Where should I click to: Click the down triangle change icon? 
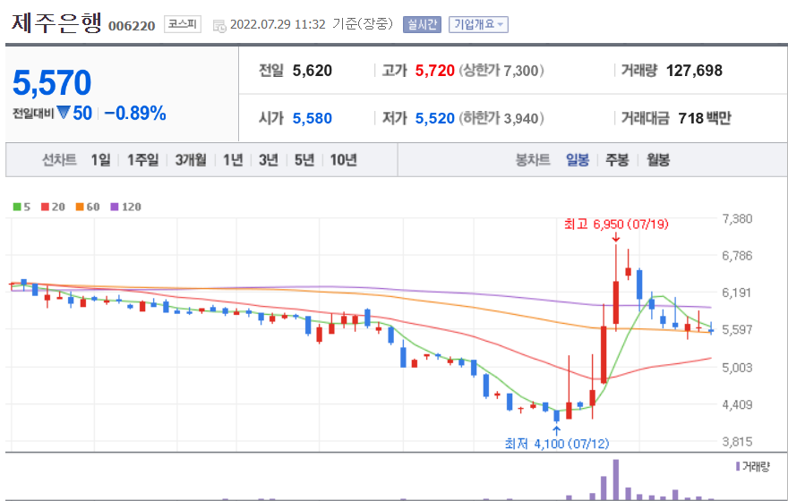64,112
